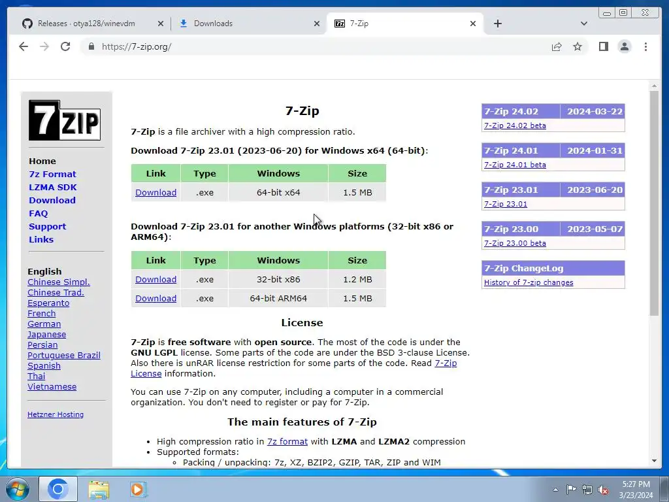Open the profile avatar menu
This screenshot has width=669, height=502.
624,46
